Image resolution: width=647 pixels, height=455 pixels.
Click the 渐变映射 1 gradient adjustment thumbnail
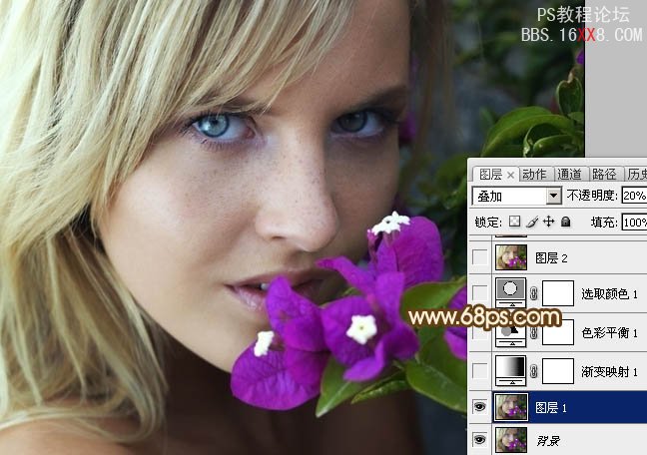click(x=511, y=370)
